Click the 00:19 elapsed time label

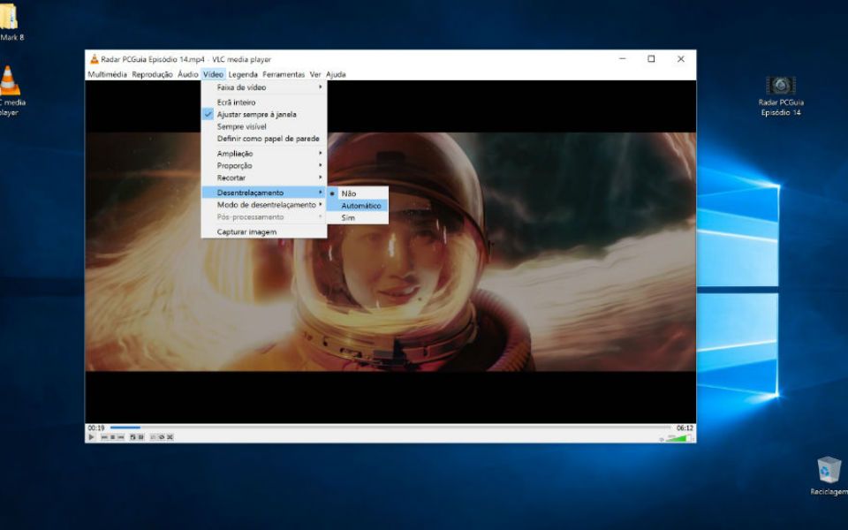pos(96,428)
